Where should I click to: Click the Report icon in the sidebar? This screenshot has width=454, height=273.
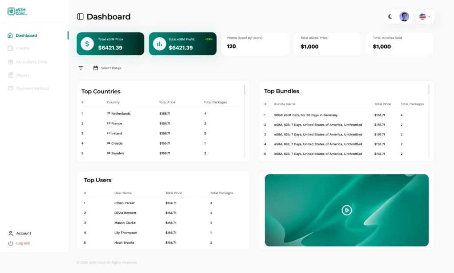[x=11, y=75]
